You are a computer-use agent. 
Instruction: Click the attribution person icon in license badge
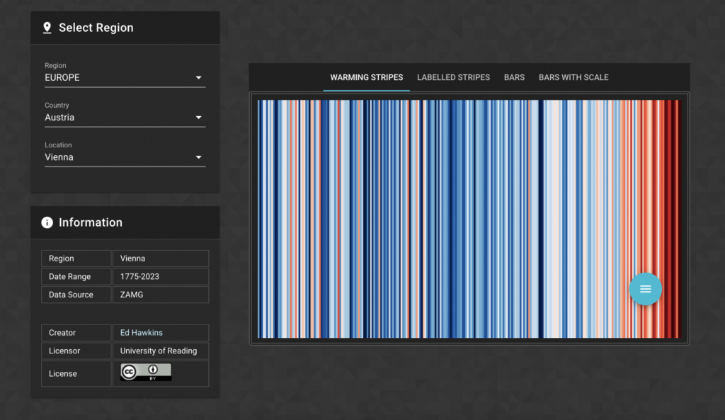click(x=153, y=369)
